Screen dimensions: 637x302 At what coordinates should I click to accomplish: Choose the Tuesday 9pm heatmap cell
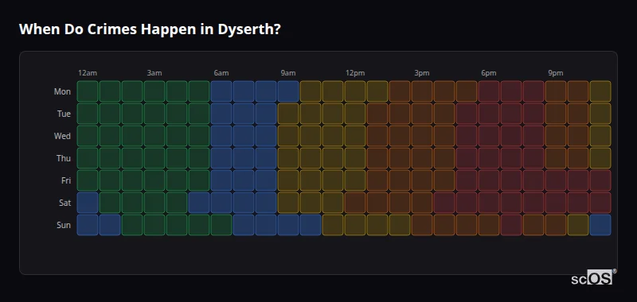pos(556,114)
